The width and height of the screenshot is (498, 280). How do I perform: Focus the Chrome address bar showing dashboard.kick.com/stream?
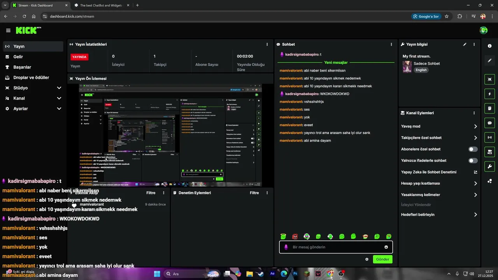(x=226, y=16)
